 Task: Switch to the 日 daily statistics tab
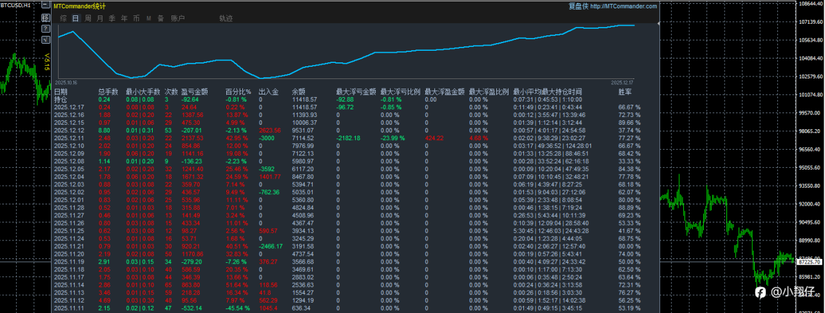pyautogui.click(x=75, y=19)
